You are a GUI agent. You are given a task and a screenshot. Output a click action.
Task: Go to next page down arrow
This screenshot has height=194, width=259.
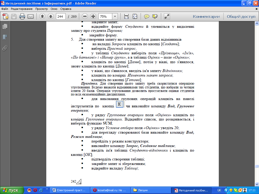click(x=51, y=16)
